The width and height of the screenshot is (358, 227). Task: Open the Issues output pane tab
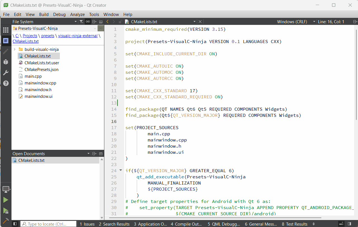pos(87,224)
